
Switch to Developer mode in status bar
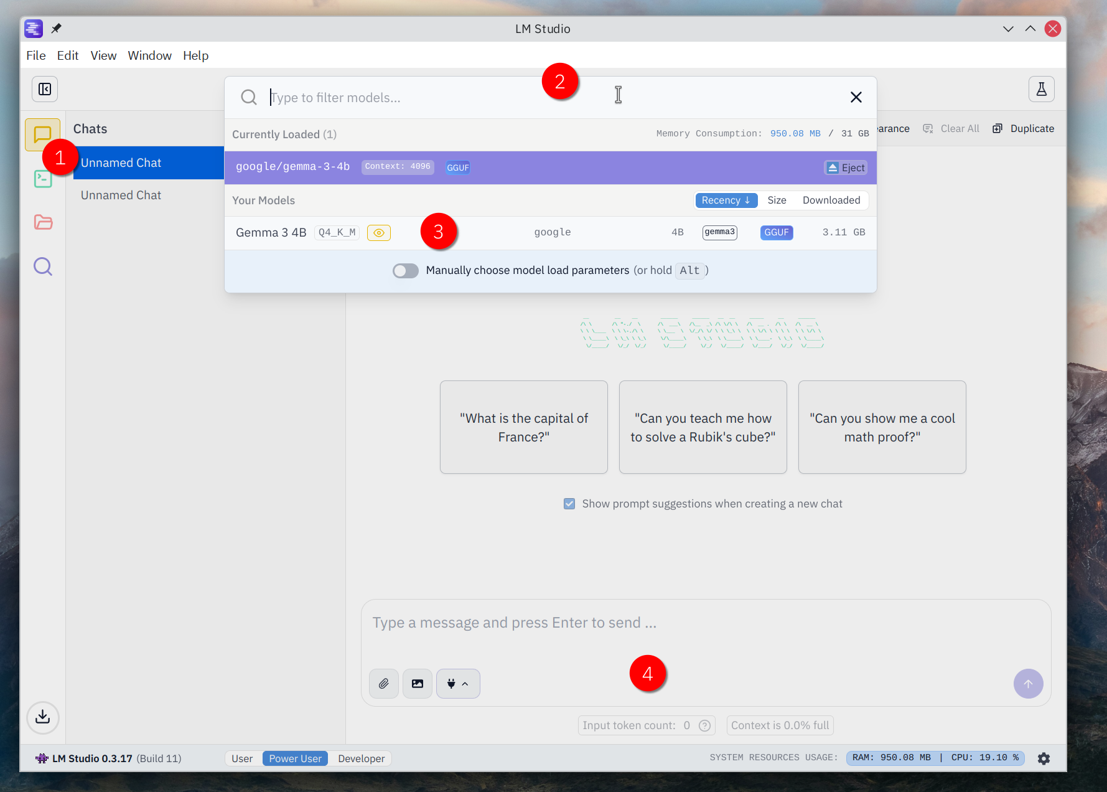361,758
